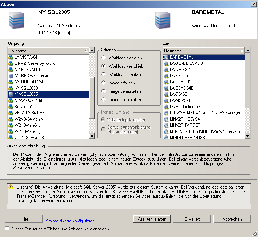Click the SunZone1 workload icon
The width and height of the screenshot is (258, 237).
tap(11, 107)
